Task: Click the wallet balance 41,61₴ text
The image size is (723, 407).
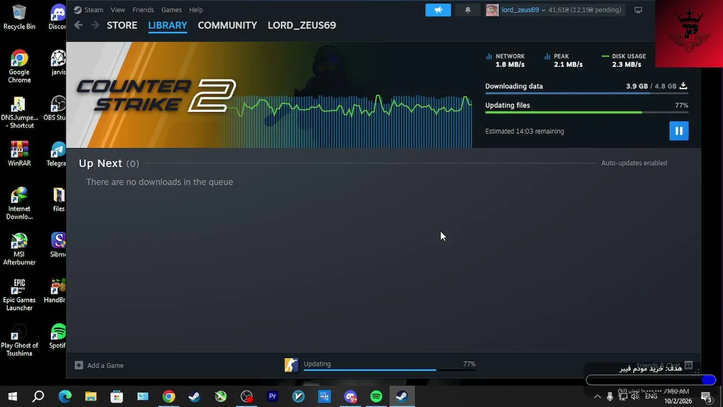Action: [559, 10]
